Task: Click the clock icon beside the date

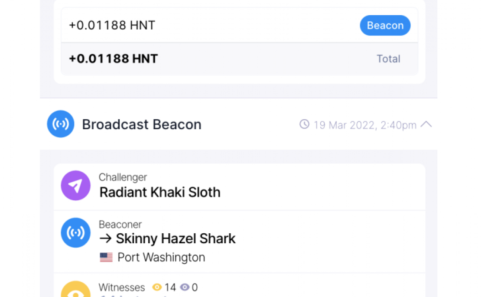Action: [x=304, y=124]
